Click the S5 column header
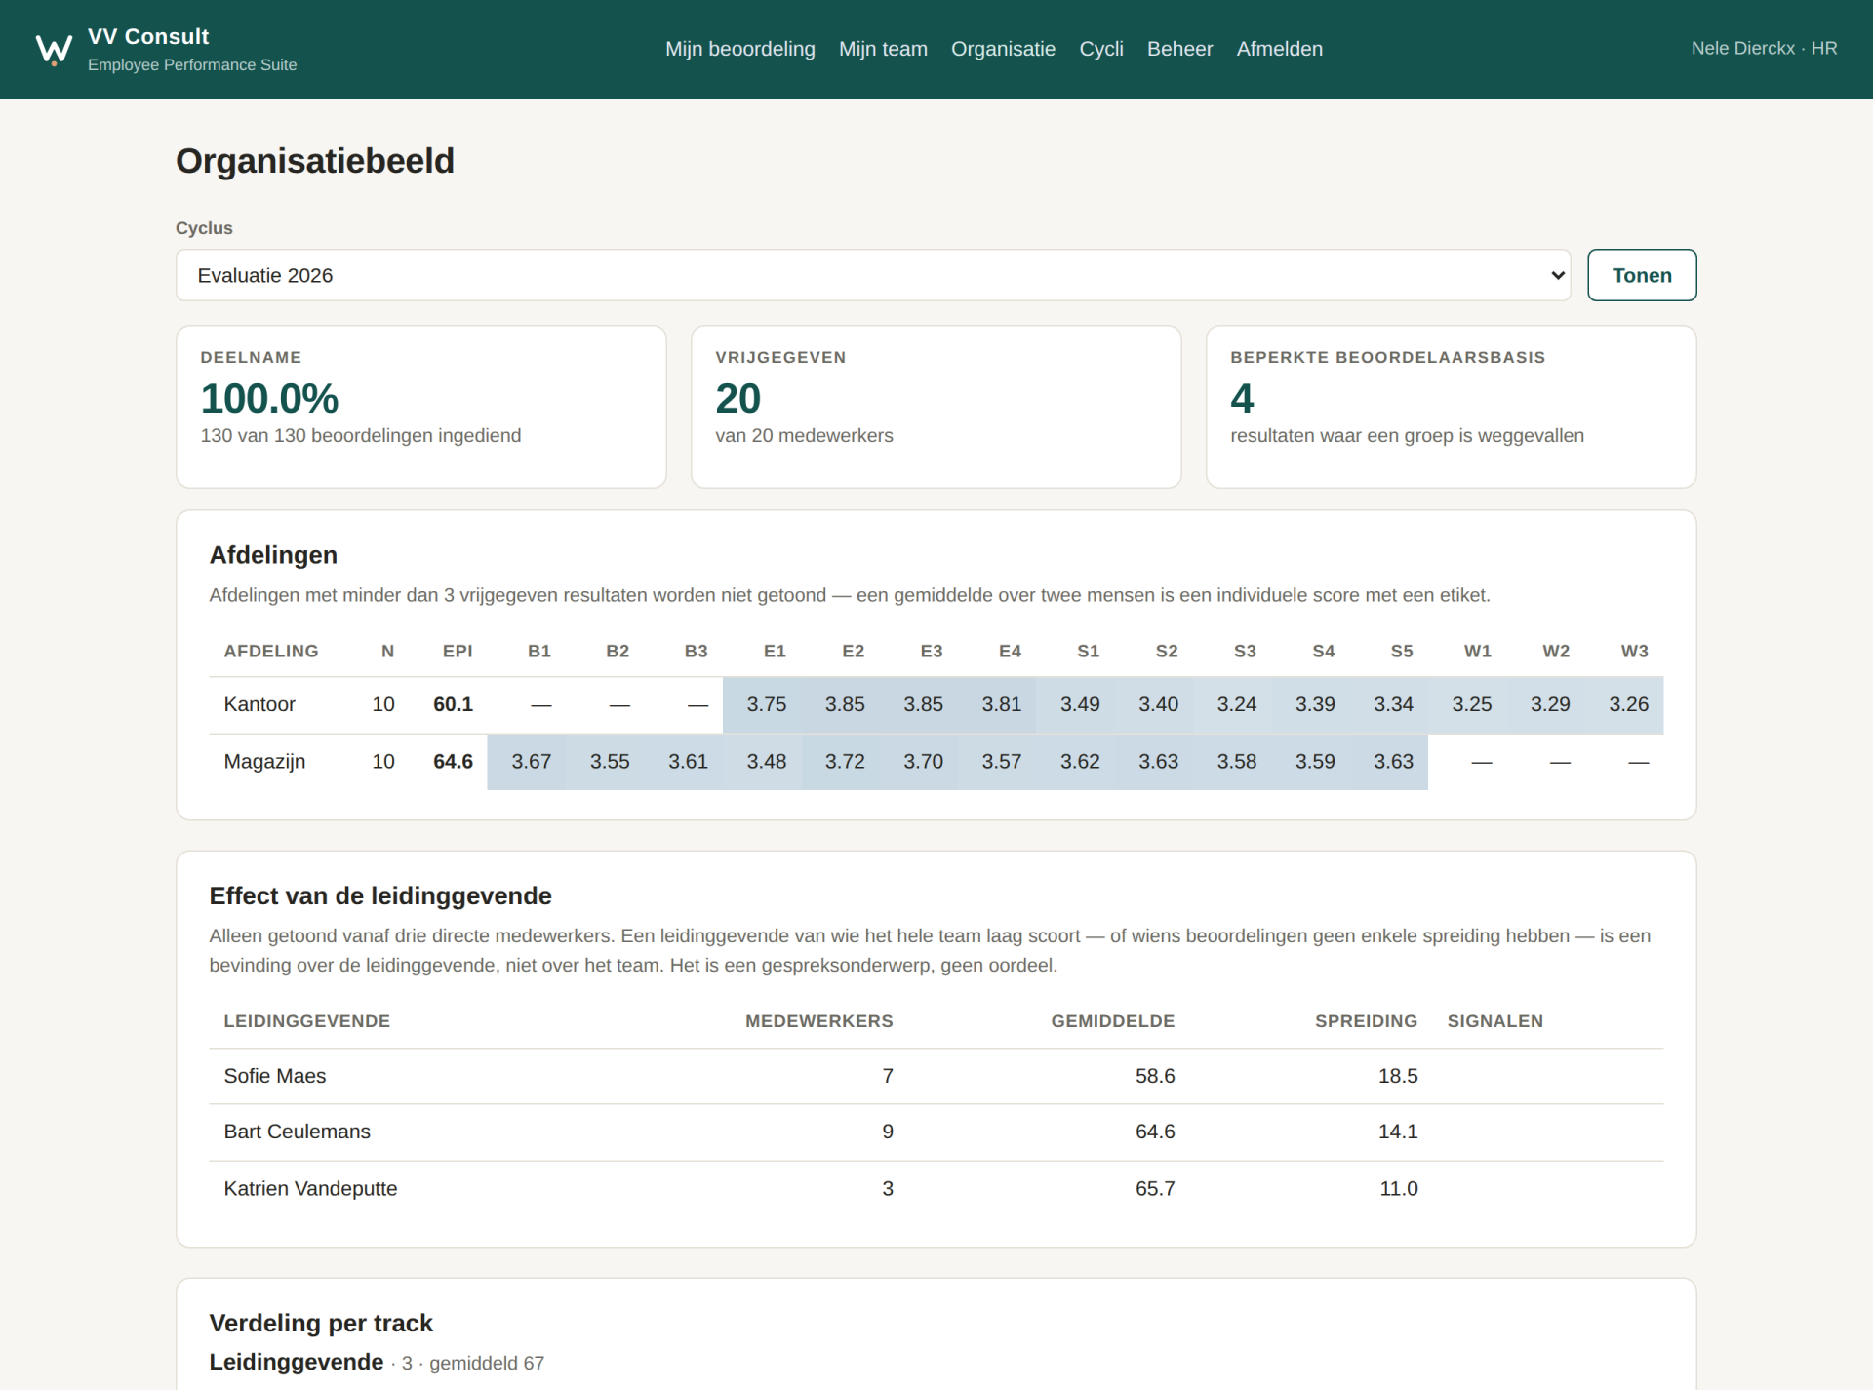The image size is (1873, 1390). (x=1402, y=651)
